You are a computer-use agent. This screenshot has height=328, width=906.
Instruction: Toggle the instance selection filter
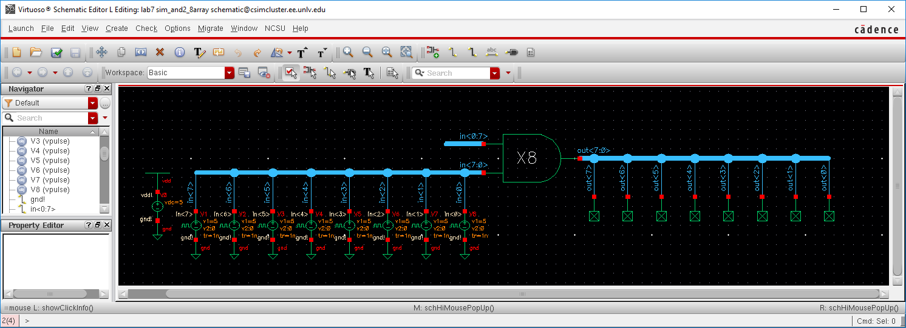click(310, 73)
